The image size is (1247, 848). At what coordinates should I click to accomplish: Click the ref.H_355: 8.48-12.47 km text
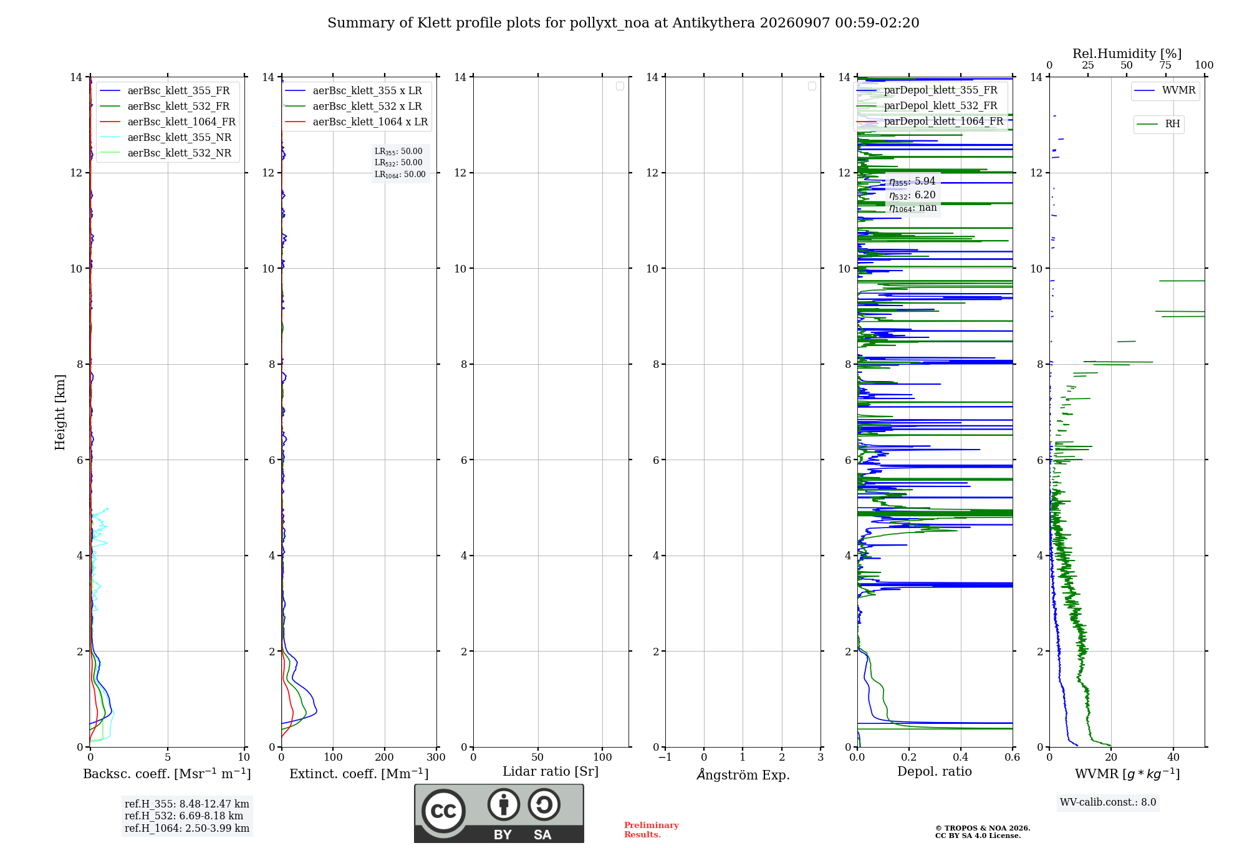click(x=187, y=804)
